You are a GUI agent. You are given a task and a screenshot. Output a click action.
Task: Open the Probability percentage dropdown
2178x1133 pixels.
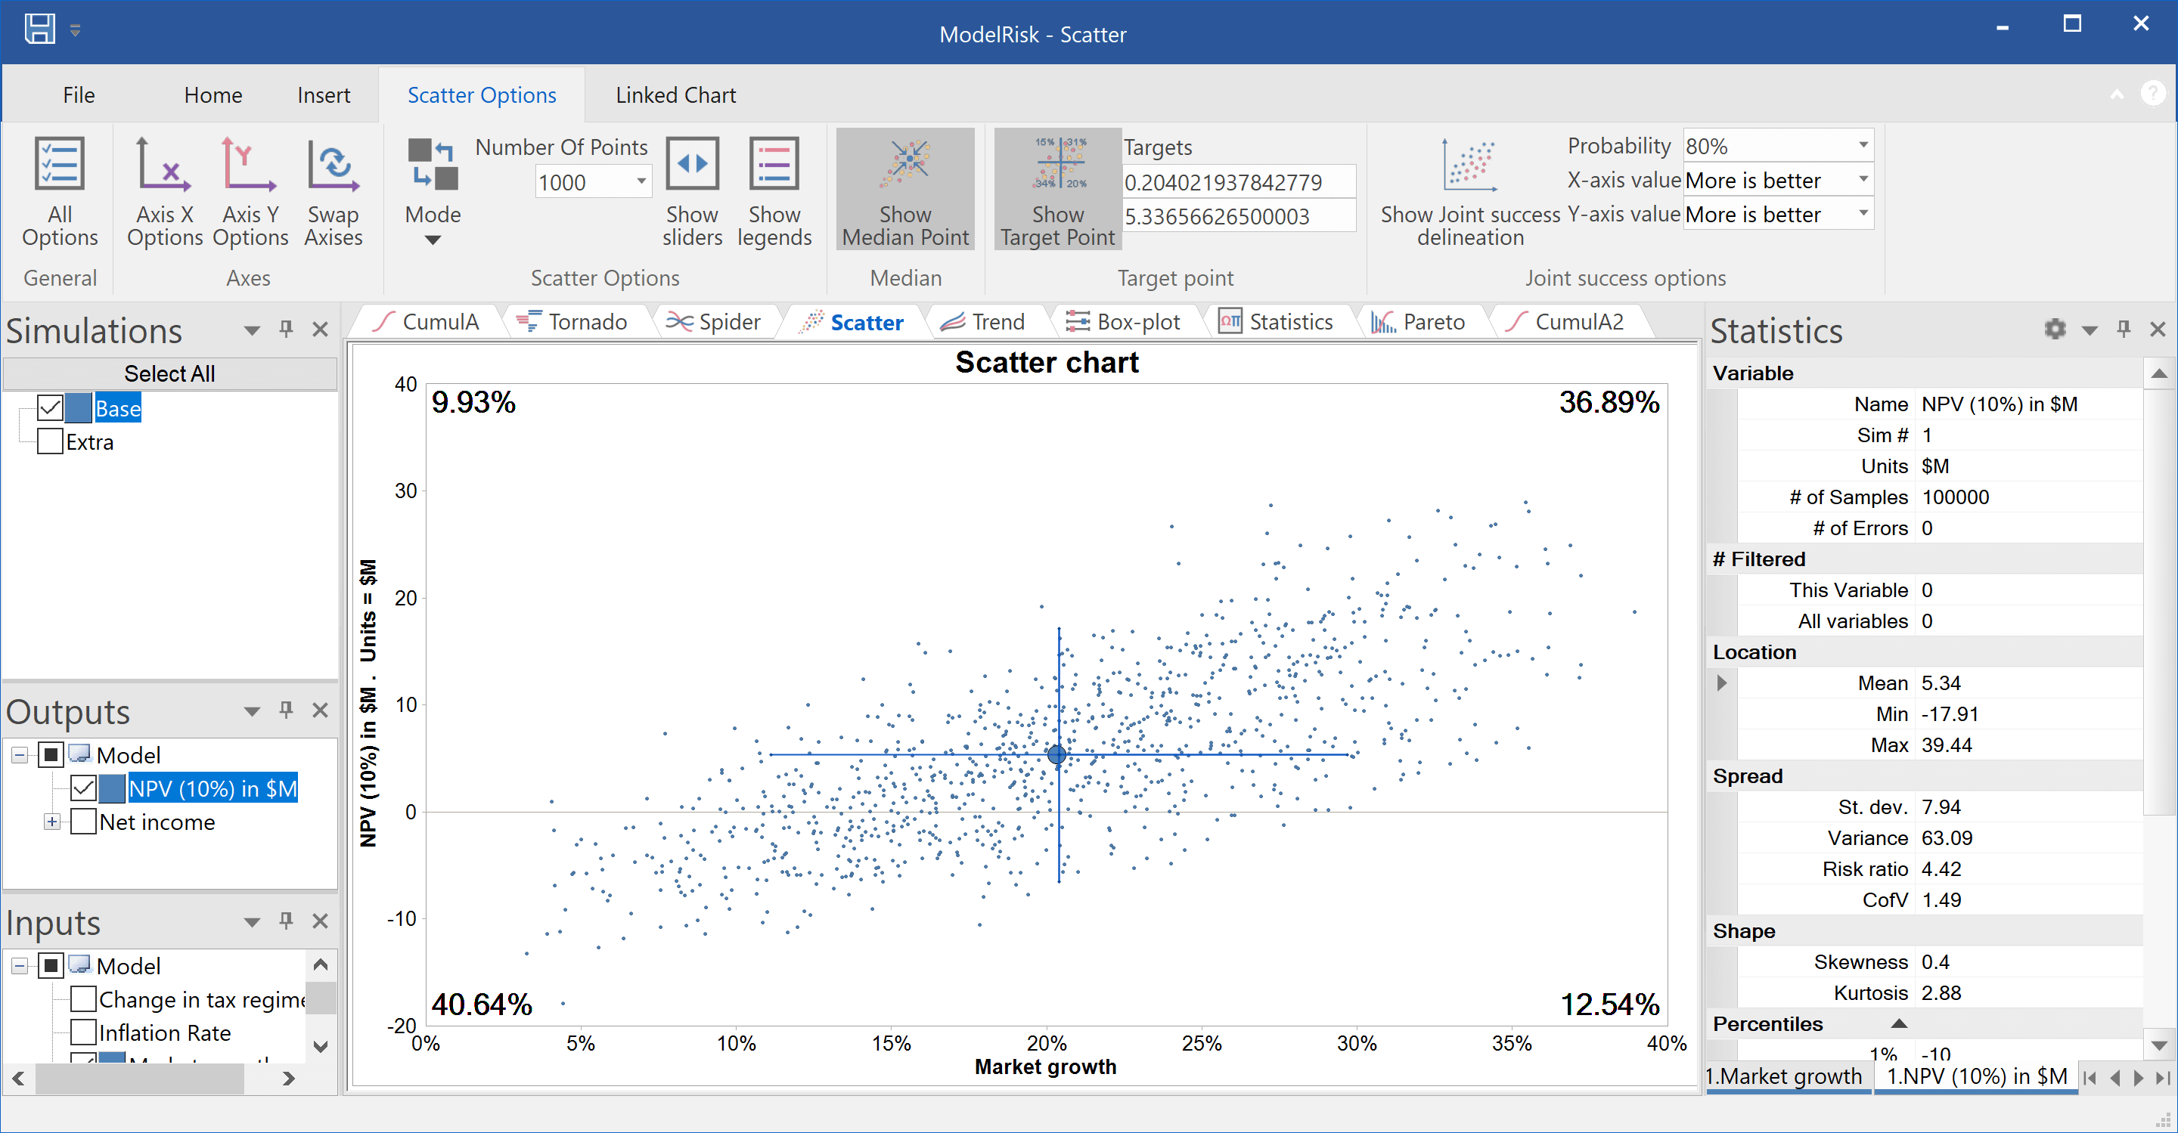point(1863,145)
